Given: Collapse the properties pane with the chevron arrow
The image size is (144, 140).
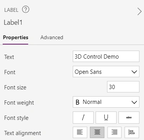Looking at the screenshot, I should tap(139, 11).
